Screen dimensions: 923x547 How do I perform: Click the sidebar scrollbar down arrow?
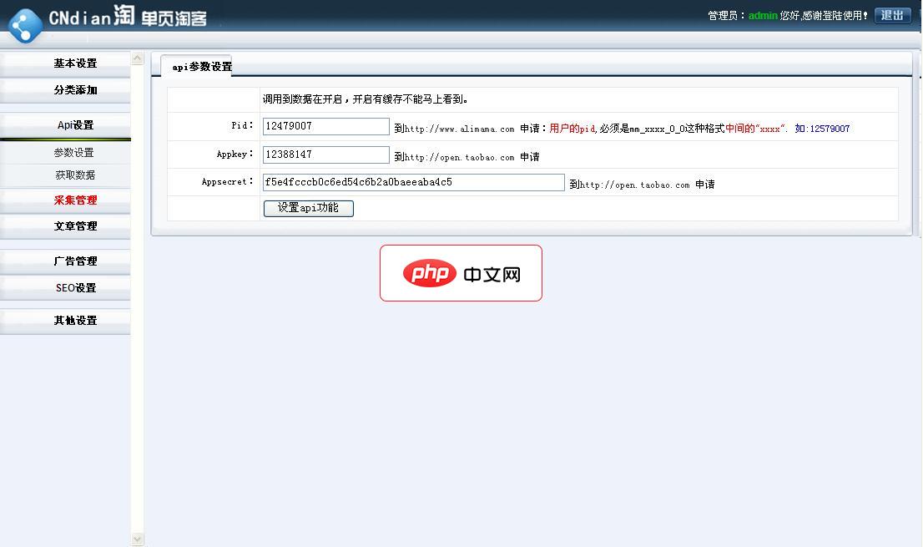click(137, 539)
